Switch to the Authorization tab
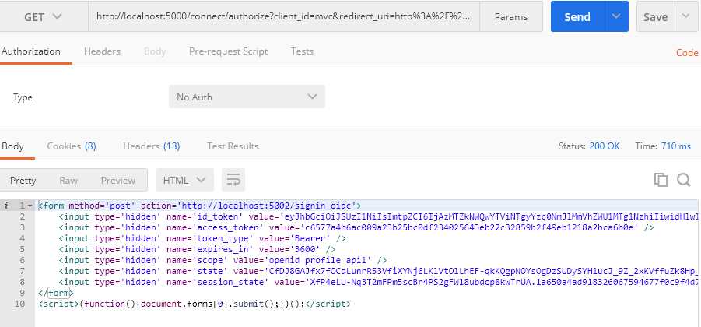The image size is (701, 327). [x=31, y=51]
